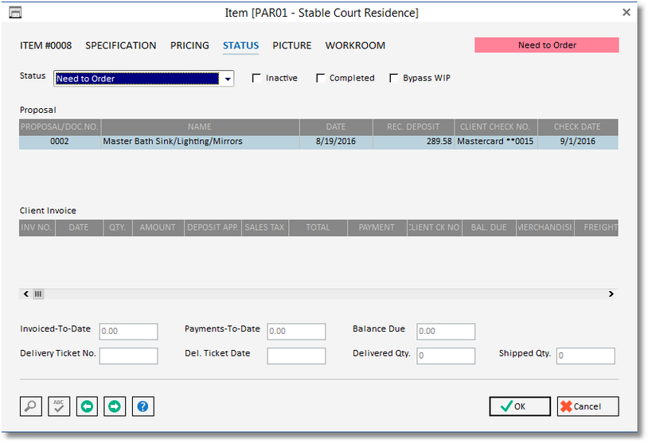Viewport: 648px width, 443px height.
Task: Click the 8/19/2016 date cell
Action: pyautogui.click(x=336, y=142)
